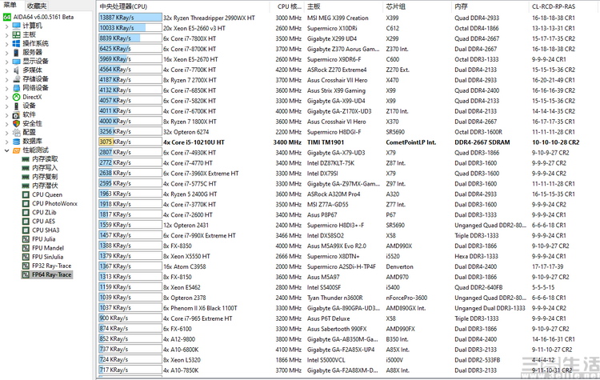600x380 pixels.
Task: Expand the 显示设备 tree node
Action: (6, 62)
